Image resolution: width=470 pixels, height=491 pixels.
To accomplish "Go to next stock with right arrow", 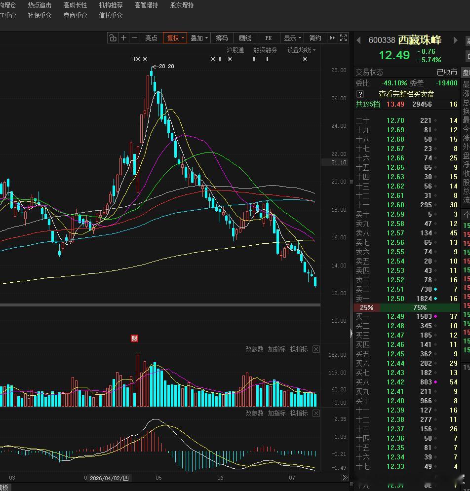I will pos(456,40).
